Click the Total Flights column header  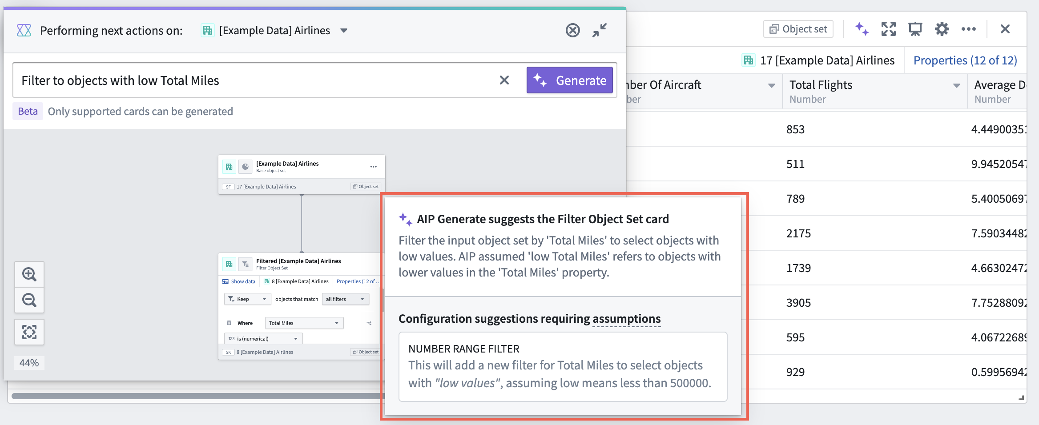coord(875,91)
